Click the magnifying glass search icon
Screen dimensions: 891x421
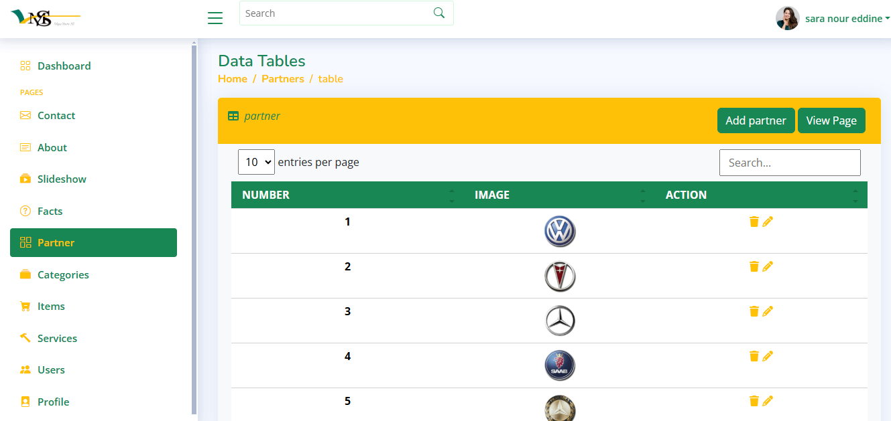click(439, 13)
